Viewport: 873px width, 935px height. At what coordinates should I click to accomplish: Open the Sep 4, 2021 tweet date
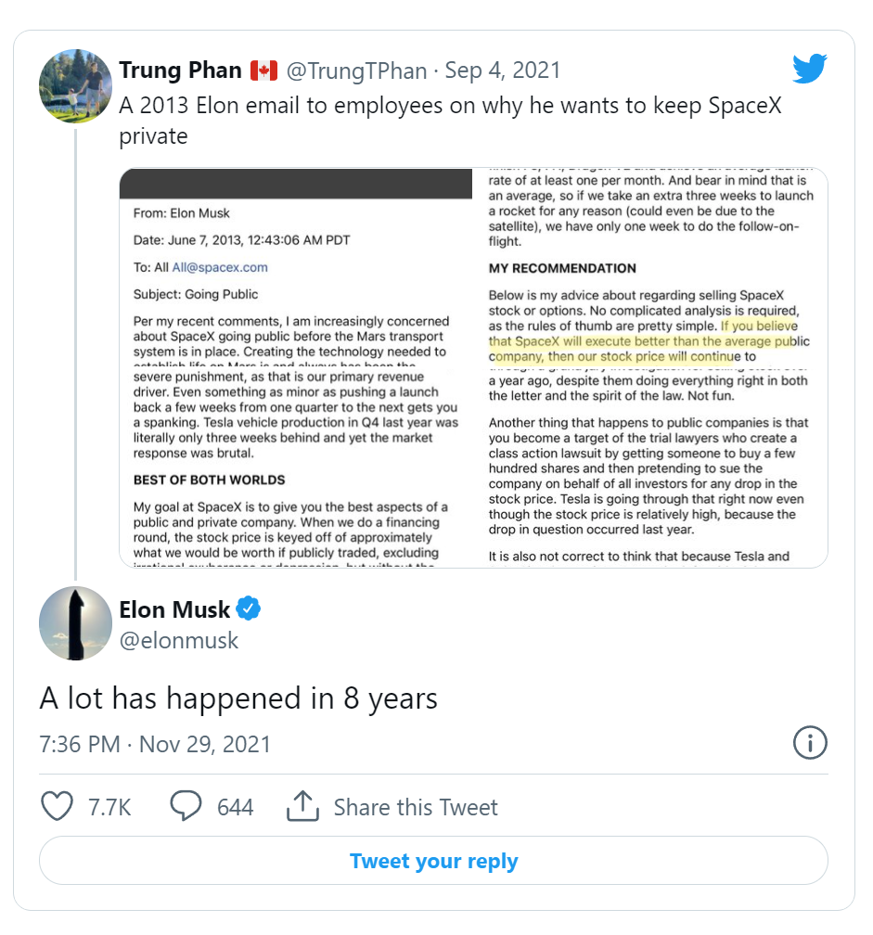503,70
